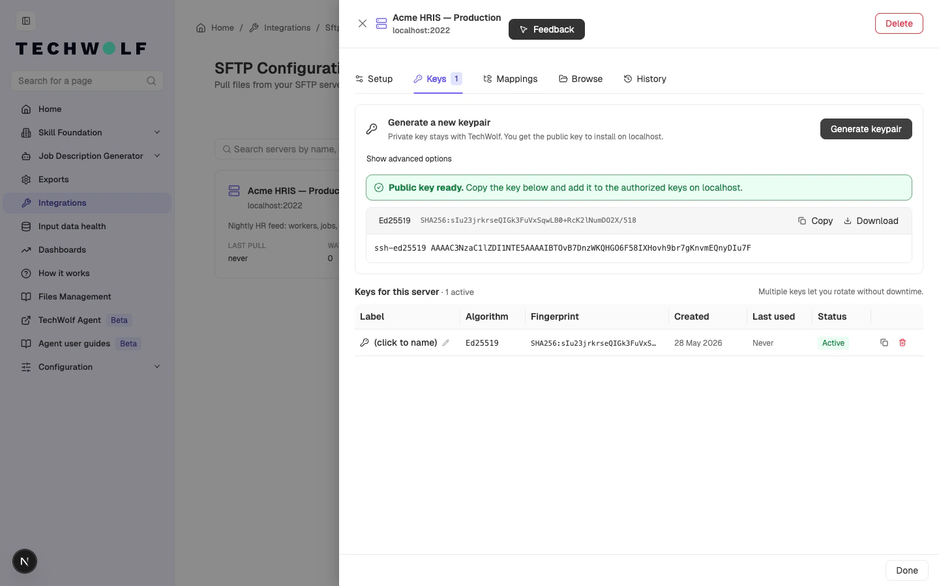
Task: Open Input data health page
Action: tap(87, 227)
